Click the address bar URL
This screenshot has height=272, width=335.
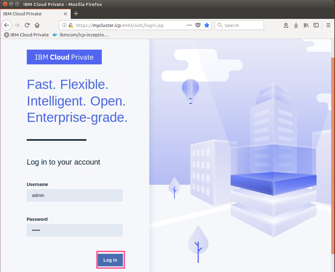120,25
